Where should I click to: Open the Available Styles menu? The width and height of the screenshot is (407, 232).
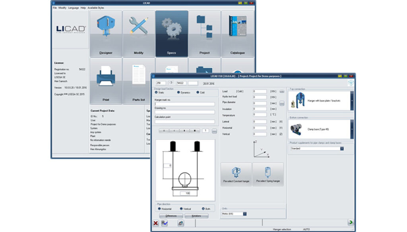tap(97, 8)
